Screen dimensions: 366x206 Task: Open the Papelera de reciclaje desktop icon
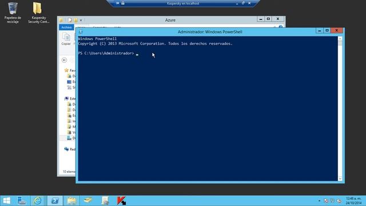tap(13, 13)
